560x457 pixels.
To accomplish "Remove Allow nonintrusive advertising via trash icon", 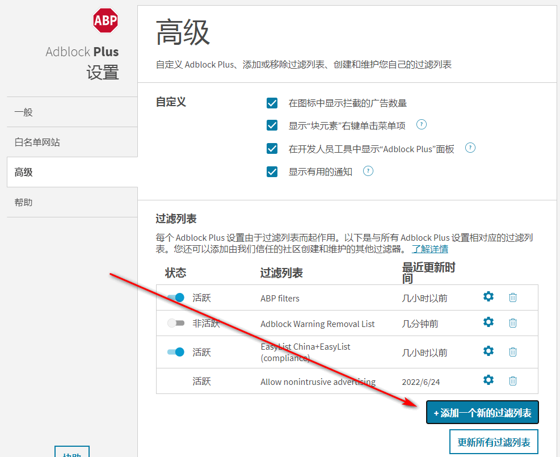I will pos(513,381).
